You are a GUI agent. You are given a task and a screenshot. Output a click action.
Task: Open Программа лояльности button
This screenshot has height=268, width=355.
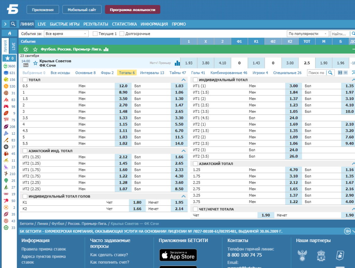(132, 10)
